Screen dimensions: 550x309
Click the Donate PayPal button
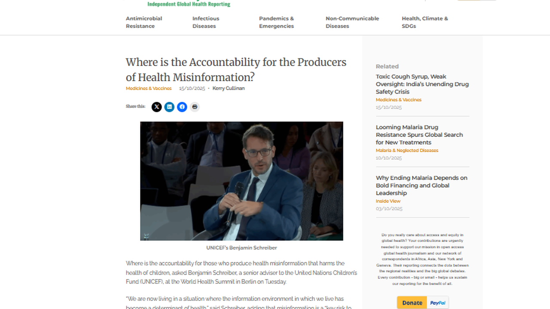tap(423, 303)
